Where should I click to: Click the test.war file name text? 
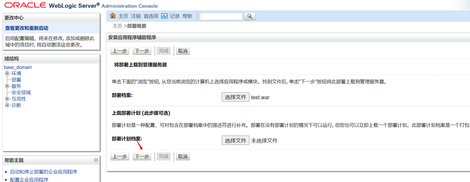[260, 97]
